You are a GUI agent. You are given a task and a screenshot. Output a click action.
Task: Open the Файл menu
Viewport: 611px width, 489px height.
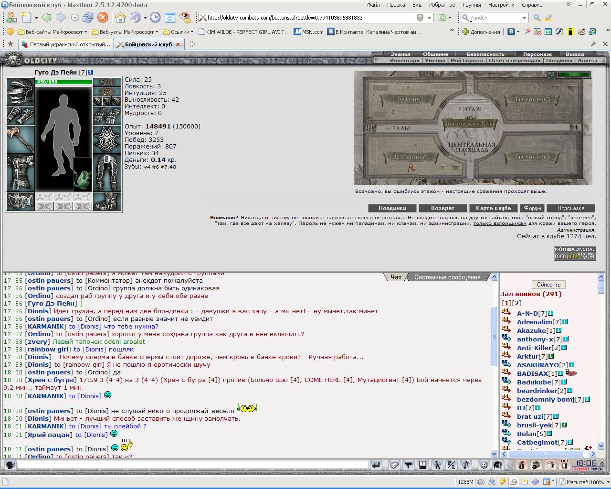[x=373, y=5]
